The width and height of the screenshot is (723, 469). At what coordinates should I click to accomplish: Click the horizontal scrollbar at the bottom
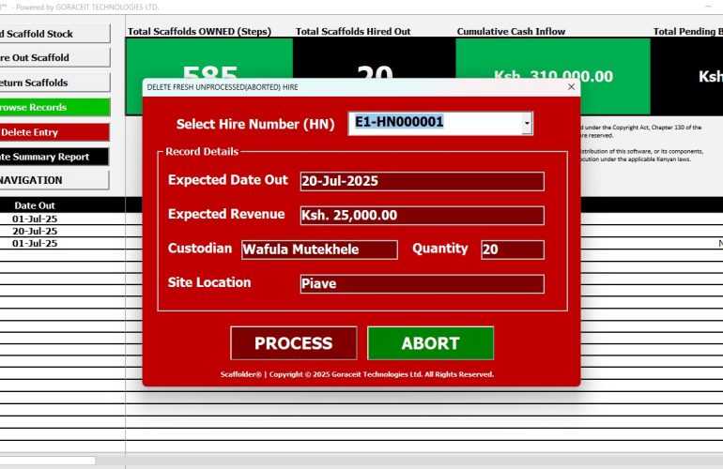tap(47, 461)
